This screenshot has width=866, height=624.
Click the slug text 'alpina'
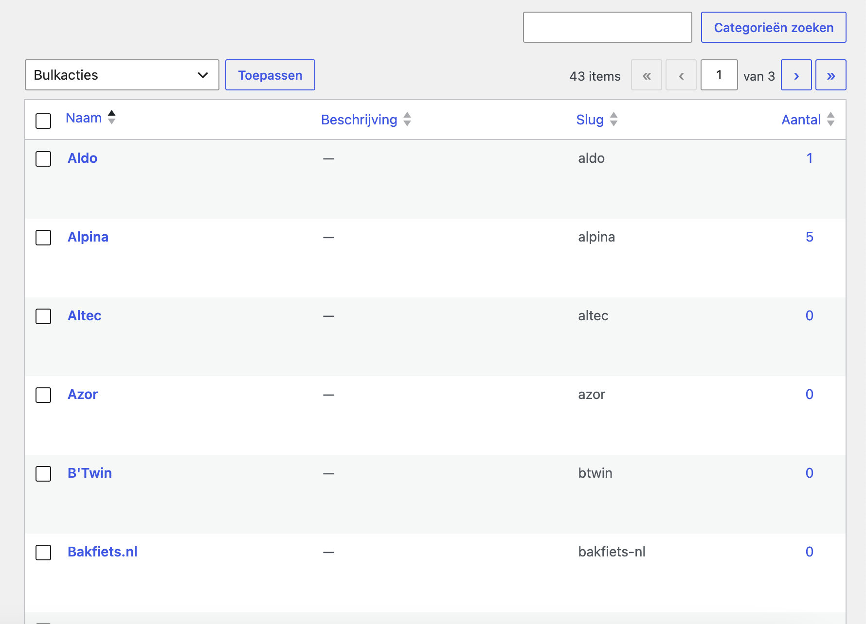point(596,237)
